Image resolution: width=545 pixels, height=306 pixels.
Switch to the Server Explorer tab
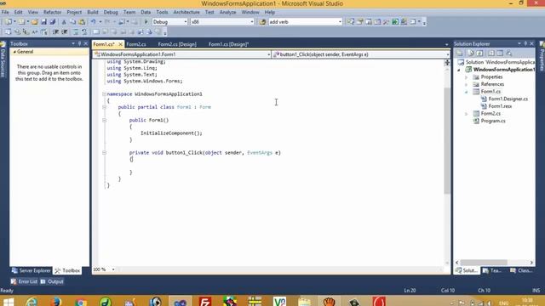pyautogui.click(x=32, y=270)
